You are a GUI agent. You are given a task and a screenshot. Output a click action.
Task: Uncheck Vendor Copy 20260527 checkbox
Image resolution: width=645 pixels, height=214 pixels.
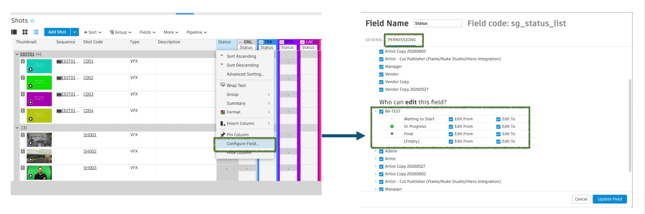click(x=381, y=90)
